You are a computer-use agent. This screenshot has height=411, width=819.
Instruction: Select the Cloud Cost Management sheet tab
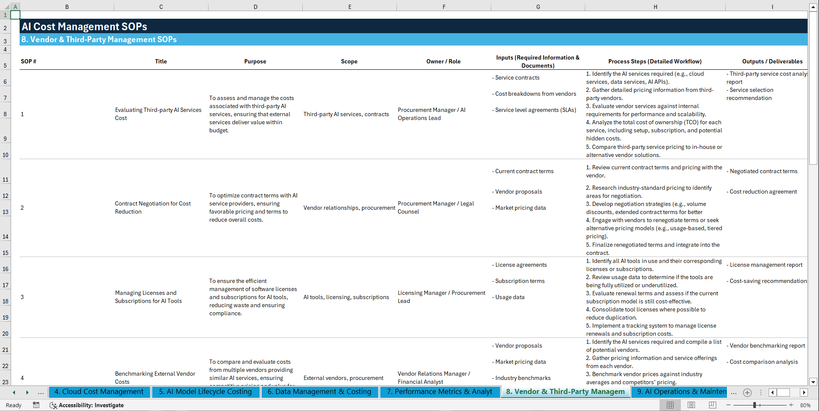pos(99,391)
